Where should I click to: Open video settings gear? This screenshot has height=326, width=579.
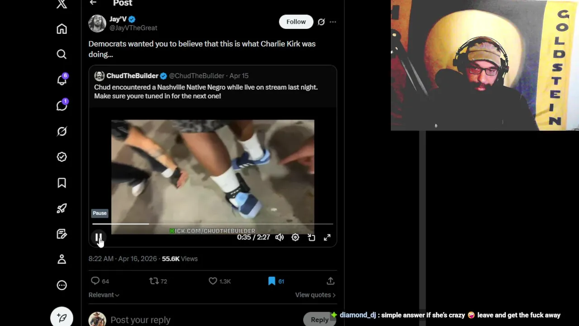[x=295, y=237]
